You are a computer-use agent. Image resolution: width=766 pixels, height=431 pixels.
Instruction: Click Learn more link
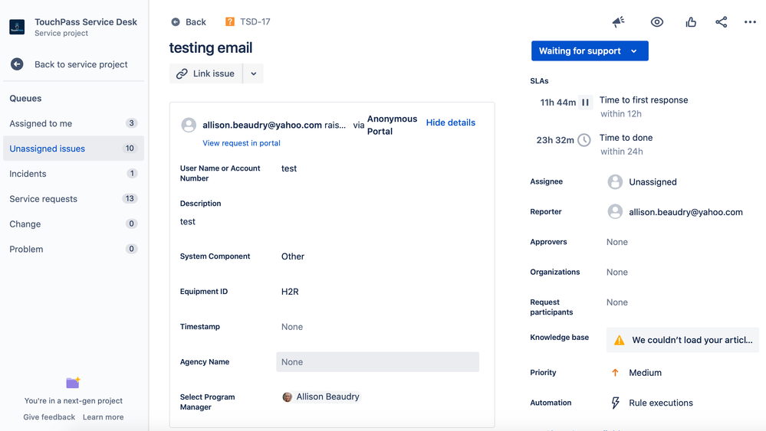pyautogui.click(x=103, y=417)
